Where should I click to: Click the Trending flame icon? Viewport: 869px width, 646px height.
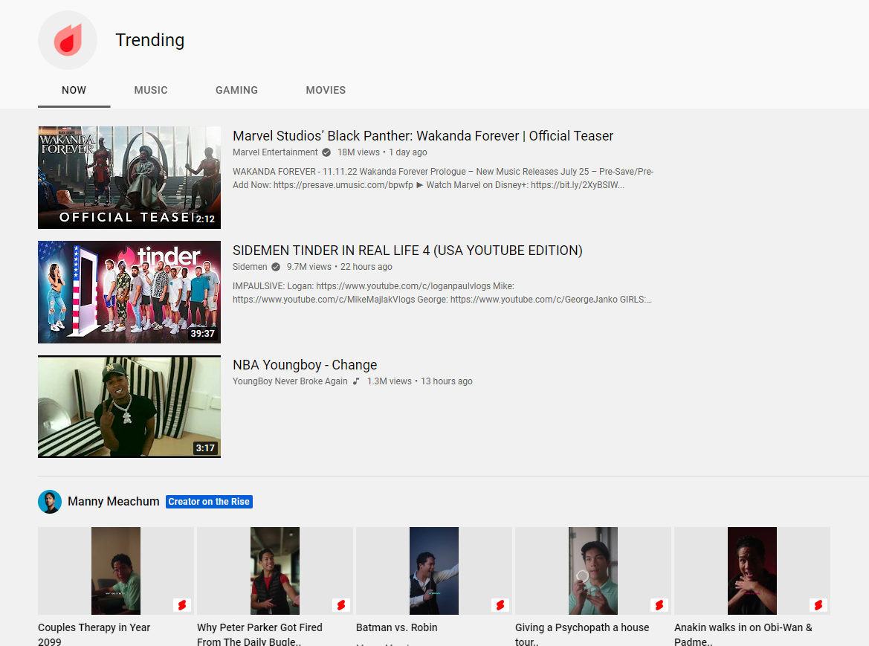(x=68, y=40)
